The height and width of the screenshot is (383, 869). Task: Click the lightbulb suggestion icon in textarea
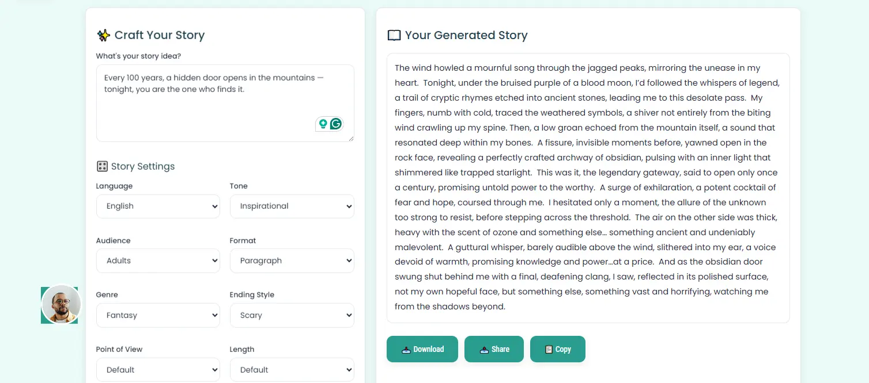[323, 124]
